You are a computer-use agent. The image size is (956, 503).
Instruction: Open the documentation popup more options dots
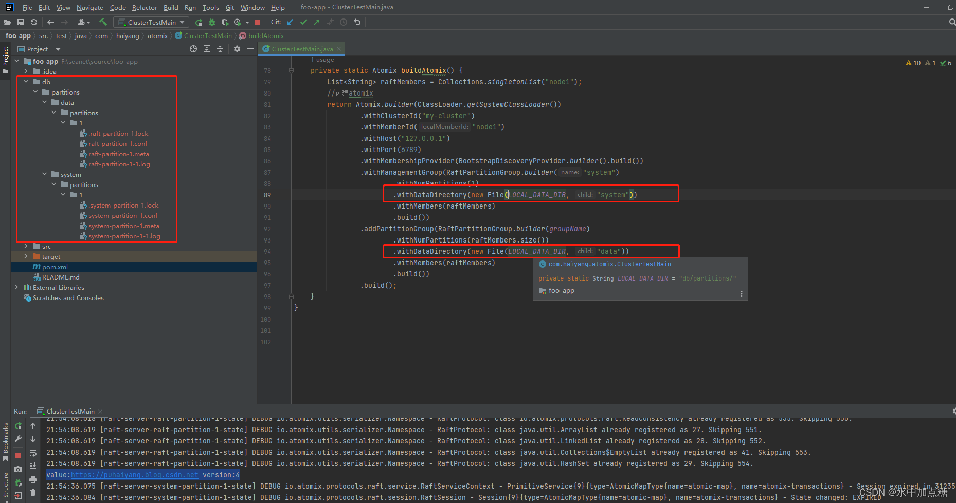pos(741,294)
